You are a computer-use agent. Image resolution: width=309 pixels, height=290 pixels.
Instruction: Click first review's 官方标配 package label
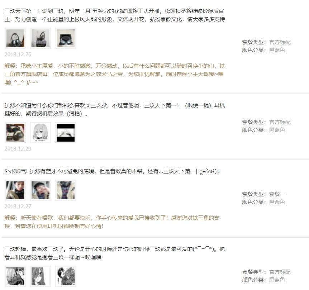280,42
